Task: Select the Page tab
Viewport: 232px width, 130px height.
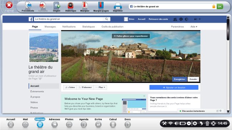Action: tap(35, 27)
